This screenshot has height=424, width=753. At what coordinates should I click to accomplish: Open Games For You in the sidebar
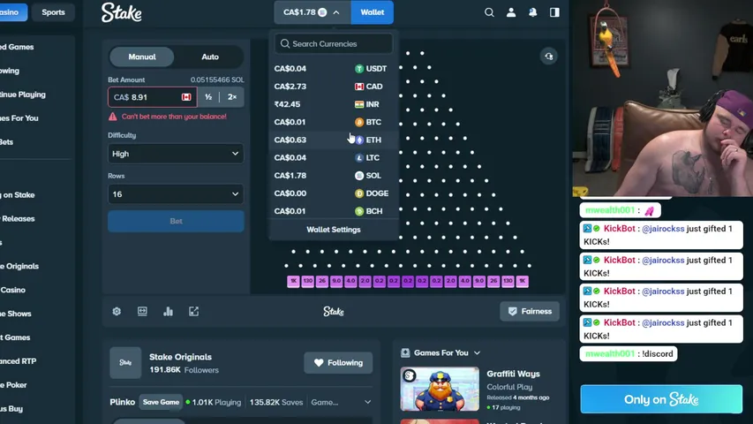tap(19, 118)
